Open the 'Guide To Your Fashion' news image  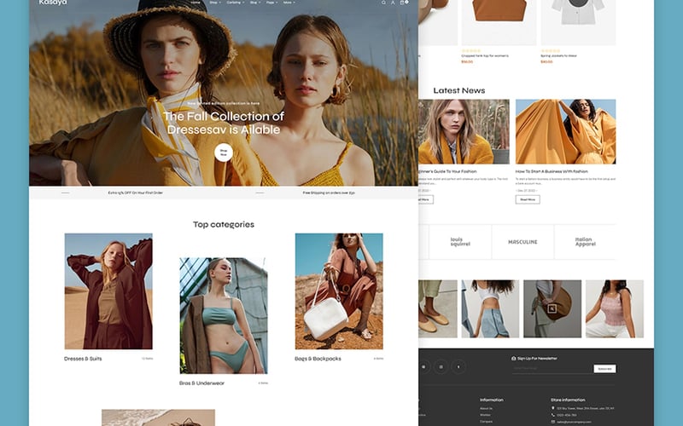[464, 132]
